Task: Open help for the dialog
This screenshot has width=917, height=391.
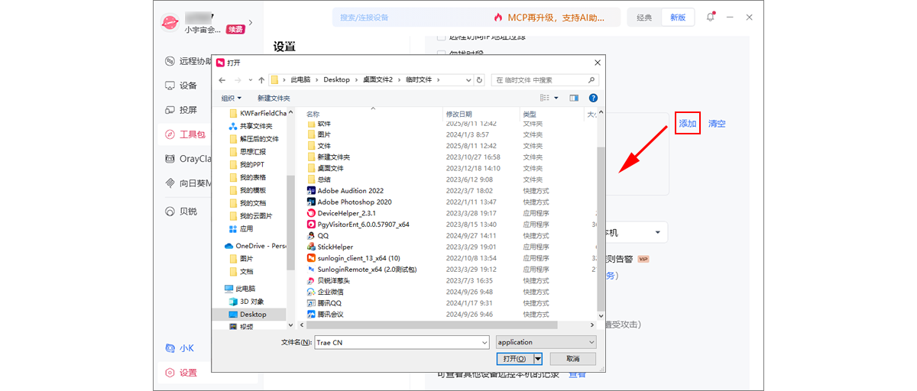Action: 593,98
